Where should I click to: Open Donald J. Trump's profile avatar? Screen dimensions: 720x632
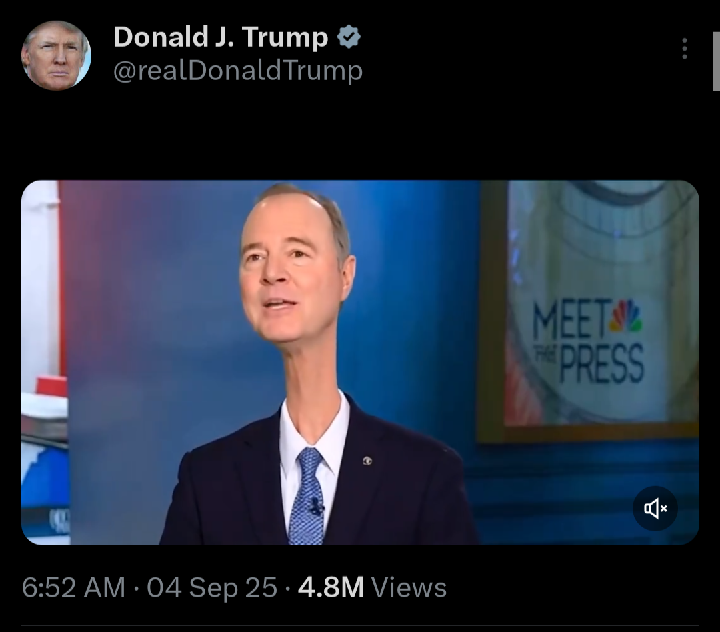57,55
